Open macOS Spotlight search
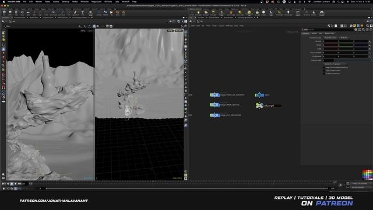This screenshot has height=210, width=373. [338, 2]
